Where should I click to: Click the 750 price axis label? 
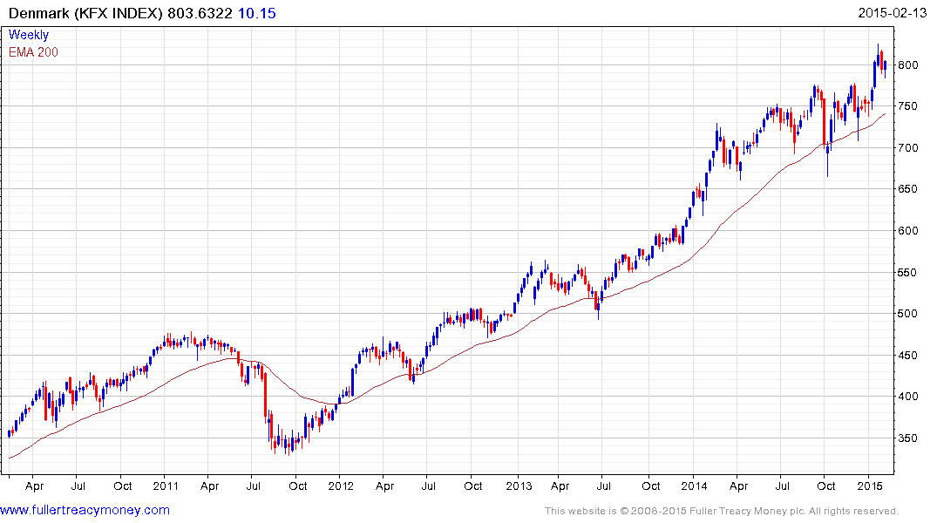908,106
